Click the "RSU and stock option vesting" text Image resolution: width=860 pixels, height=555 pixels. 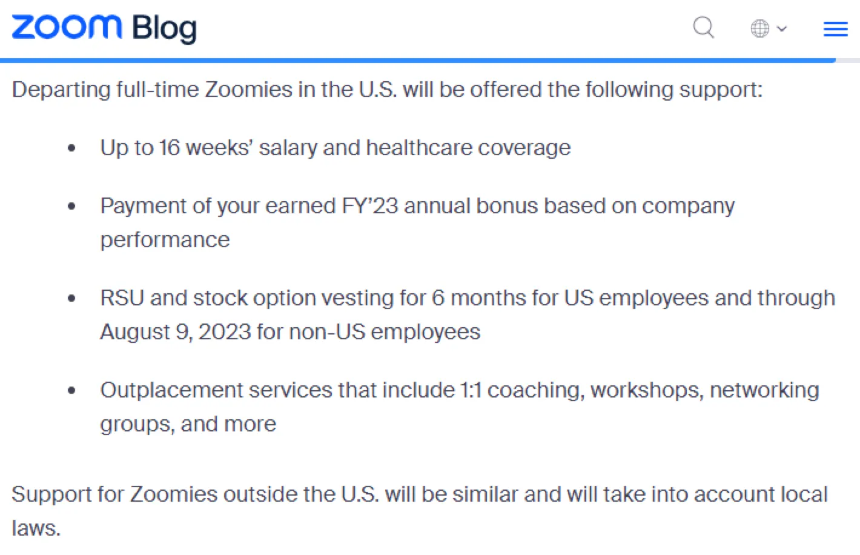[467, 298]
